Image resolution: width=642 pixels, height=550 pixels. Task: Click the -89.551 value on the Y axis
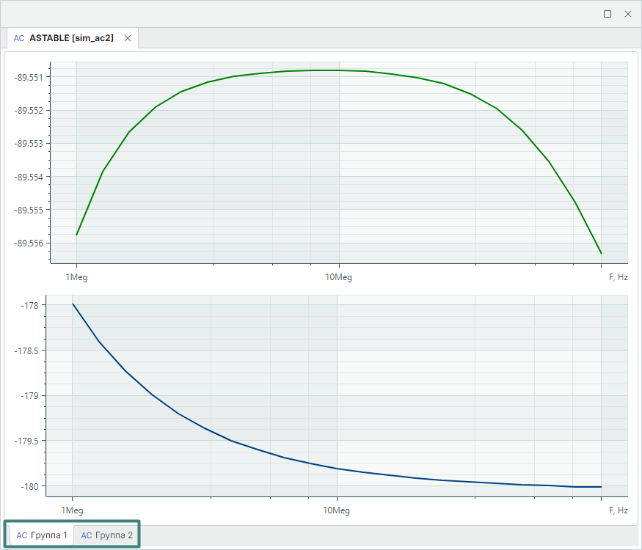point(29,77)
